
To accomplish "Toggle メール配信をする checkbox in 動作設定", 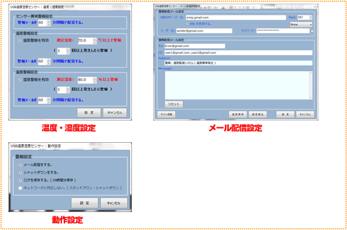I will [x=20, y=165].
